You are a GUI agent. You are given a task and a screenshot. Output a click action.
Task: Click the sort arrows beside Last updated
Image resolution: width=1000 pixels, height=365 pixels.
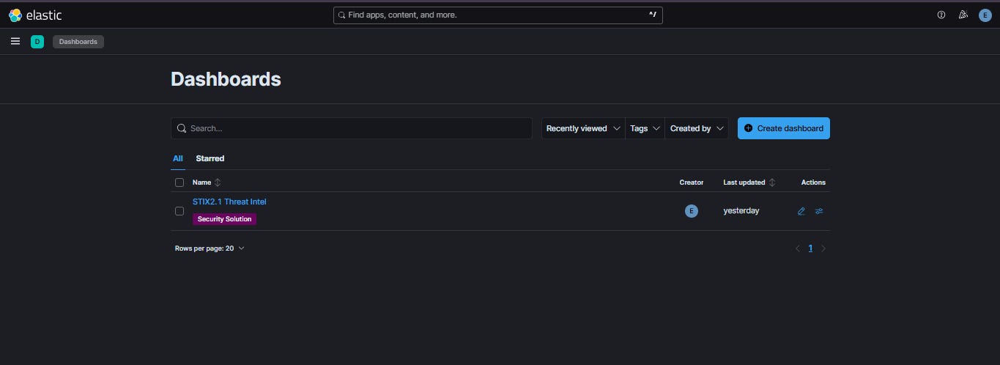(772, 182)
